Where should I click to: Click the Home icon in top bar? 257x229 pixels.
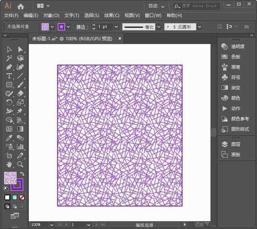pyautogui.click(x=20, y=6)
